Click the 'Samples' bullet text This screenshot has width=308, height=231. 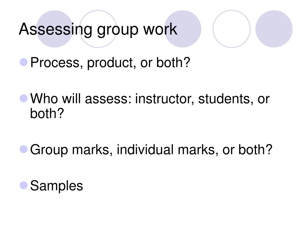click(x=57, y=186)
